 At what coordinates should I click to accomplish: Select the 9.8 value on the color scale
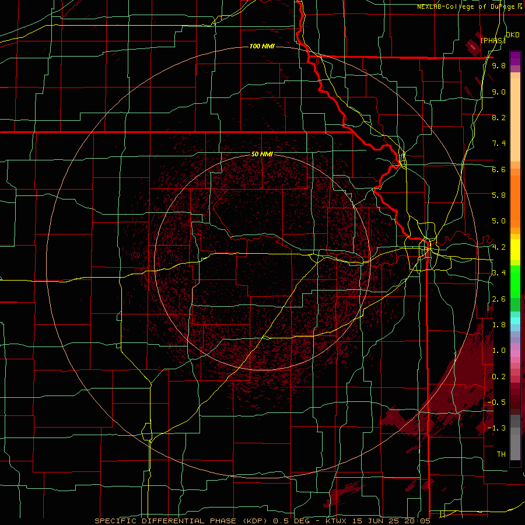(499, 66)
